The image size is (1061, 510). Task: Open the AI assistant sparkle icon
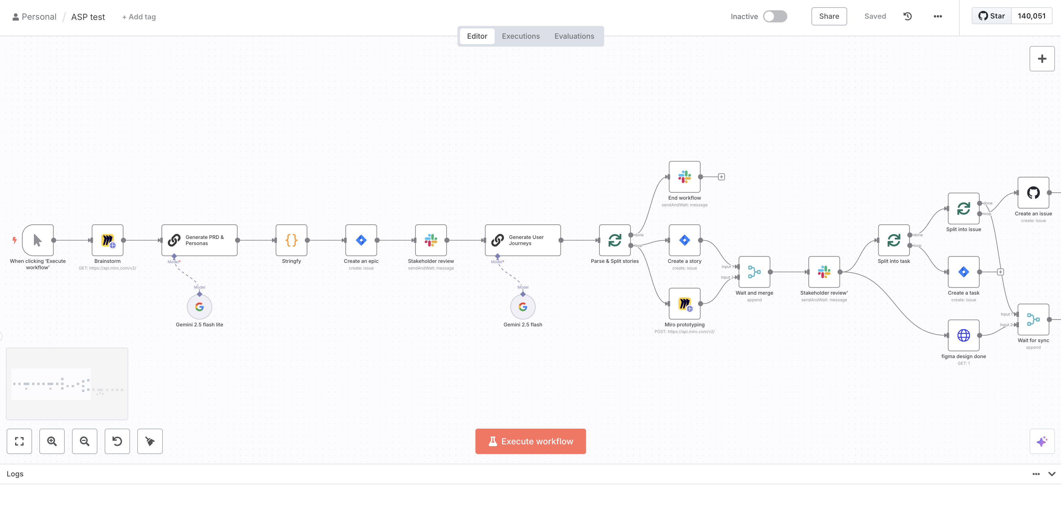pyautogui.click(x=1042, y=441)
